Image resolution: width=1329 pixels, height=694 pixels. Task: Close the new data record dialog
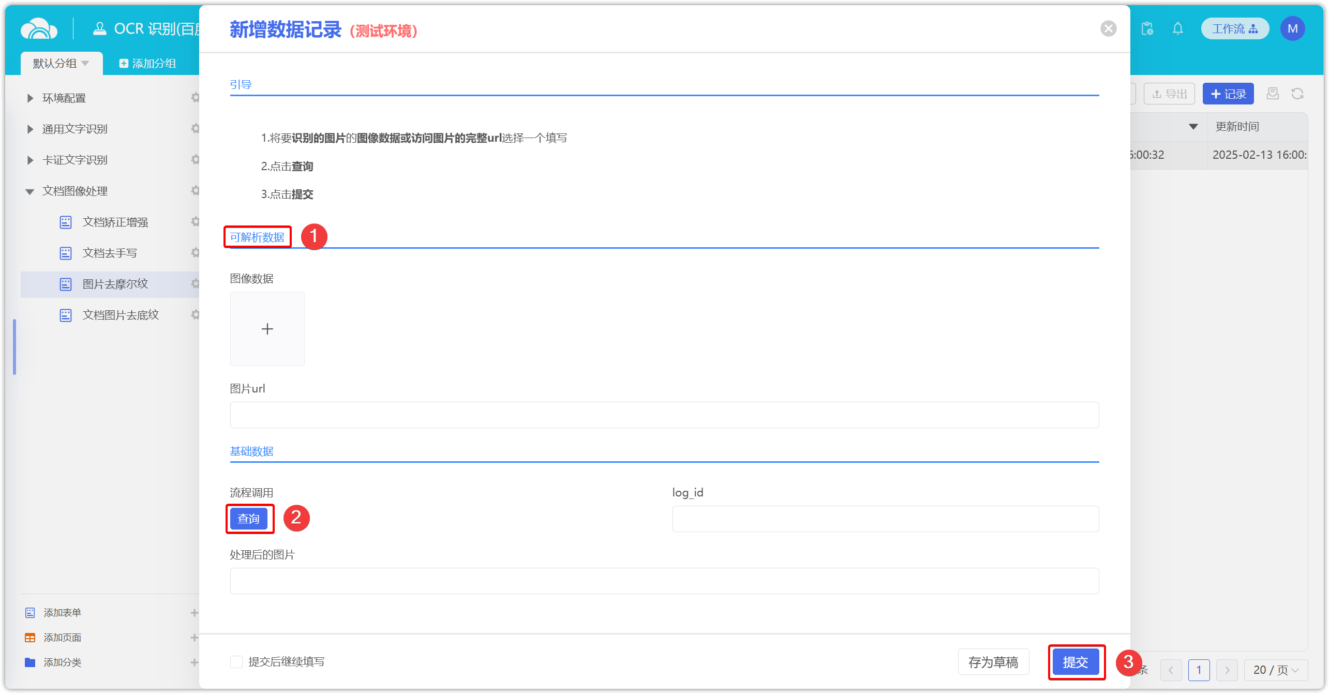click(1108, 28)
